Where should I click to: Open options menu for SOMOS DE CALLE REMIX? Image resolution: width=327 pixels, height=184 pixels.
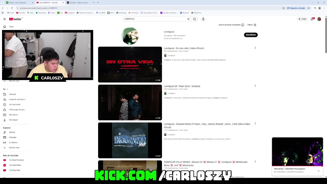[255, 162]
